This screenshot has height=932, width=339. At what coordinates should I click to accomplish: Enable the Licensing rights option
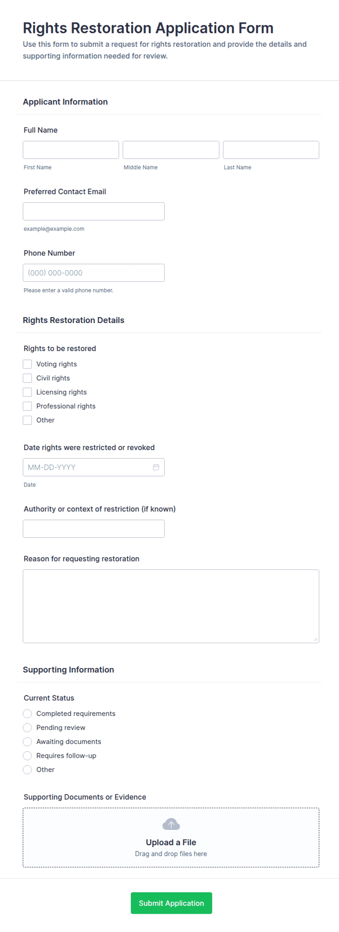(27, 392)
